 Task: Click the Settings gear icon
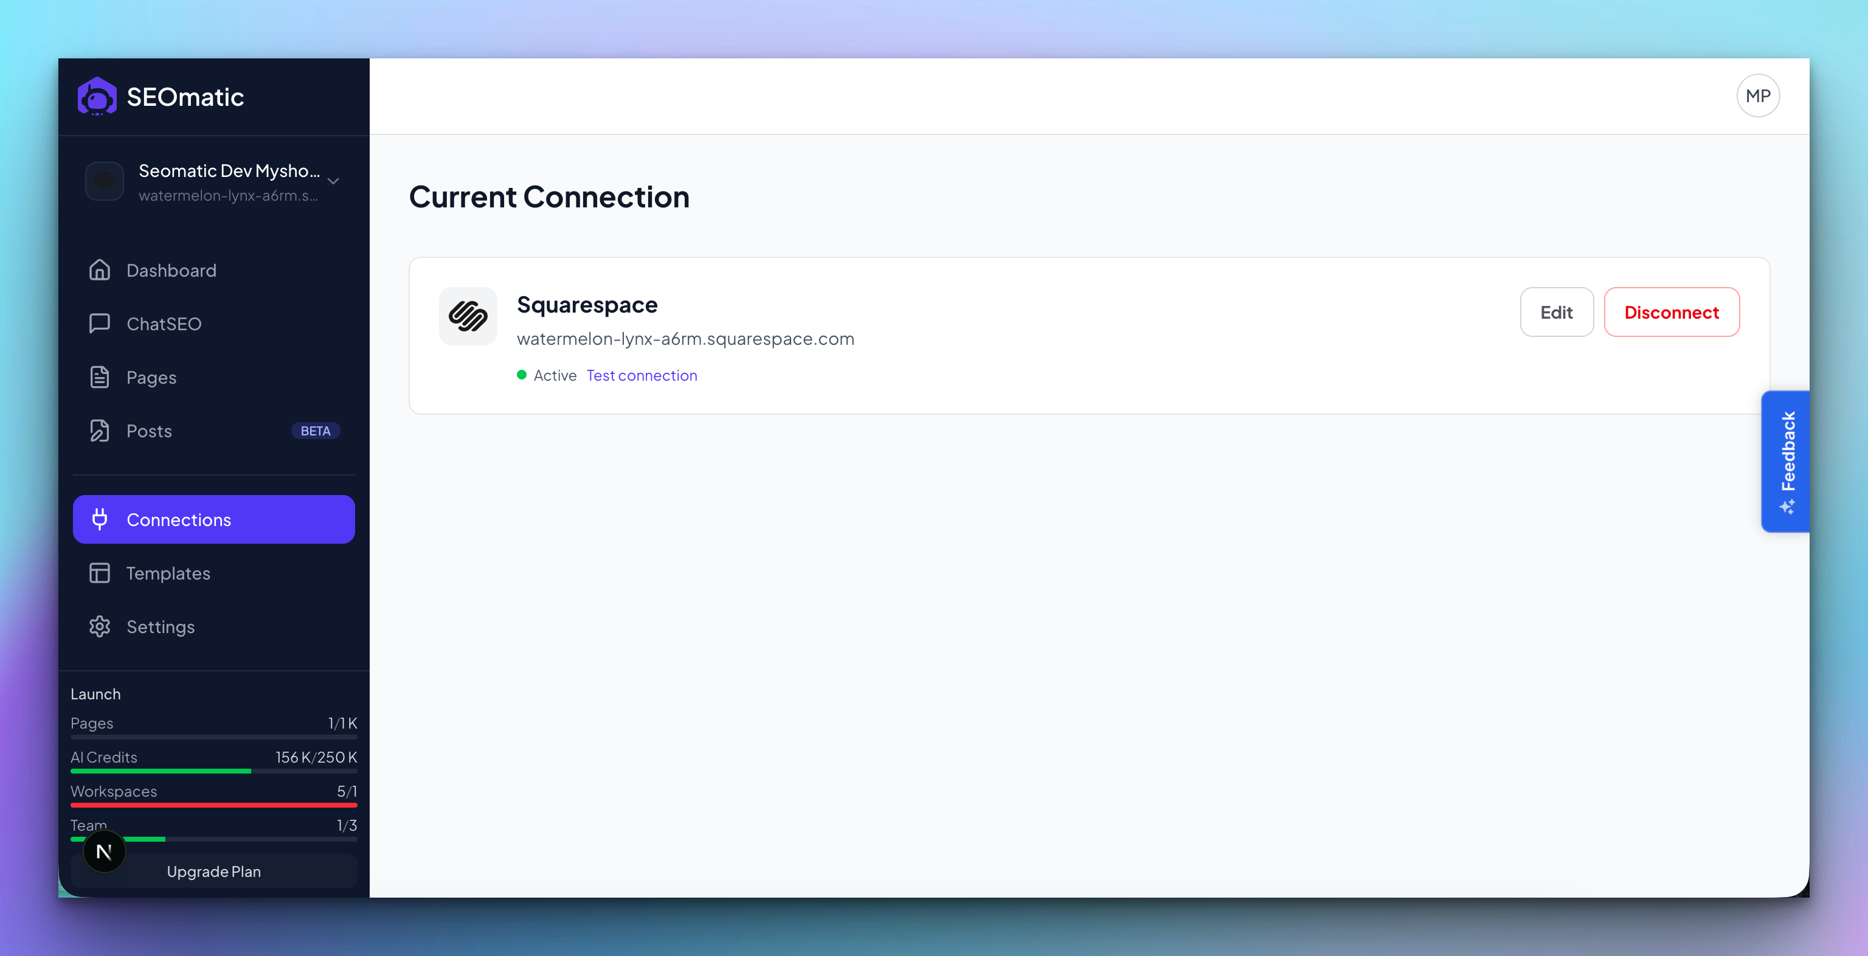click(99, 627)
